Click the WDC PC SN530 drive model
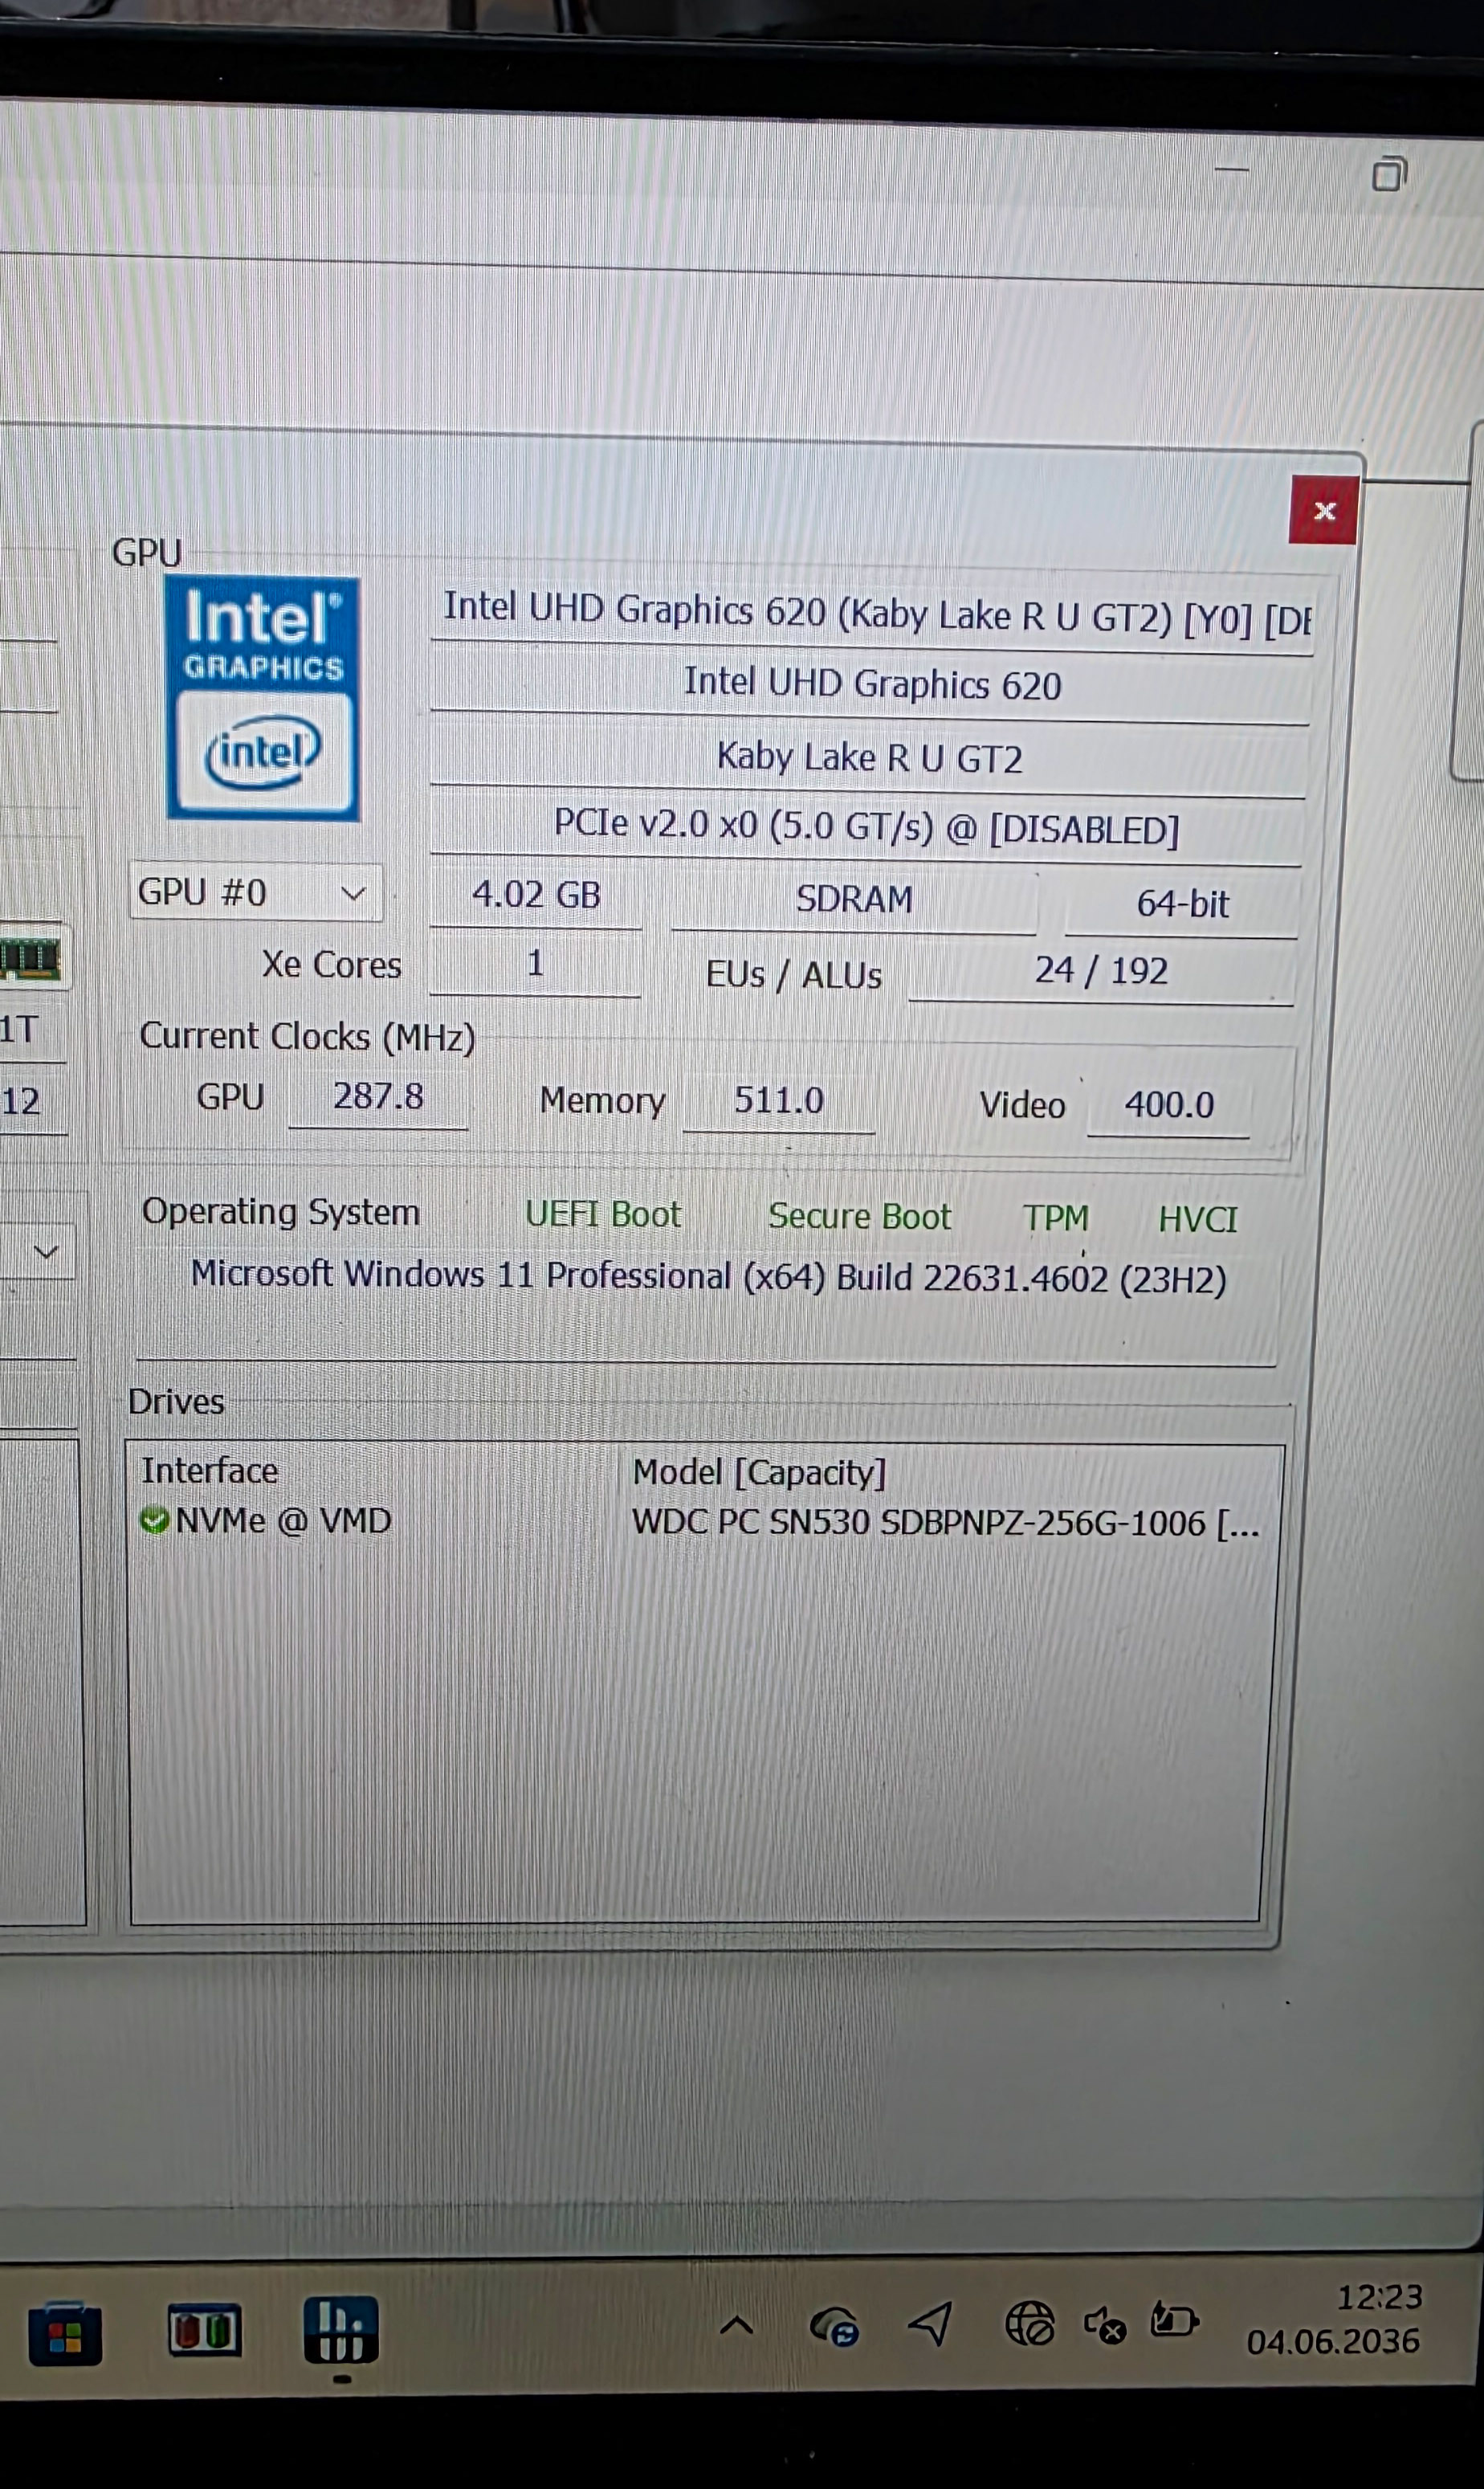The width and height of the screenshot is (1484, 2489). tap(945, 1523)
